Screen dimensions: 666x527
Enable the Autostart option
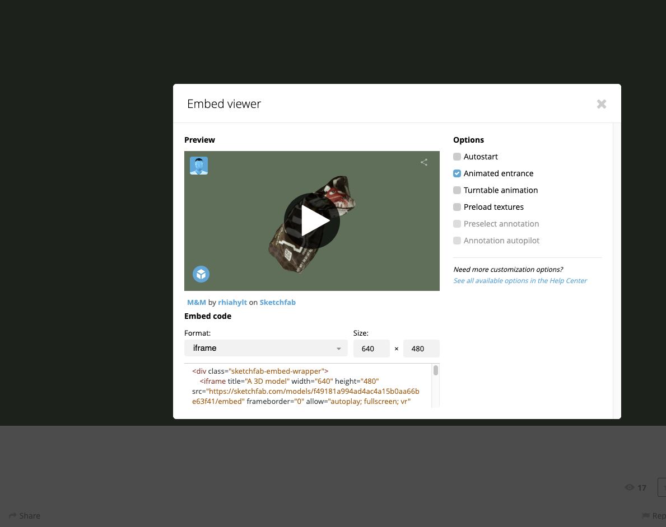coord(457,157)
